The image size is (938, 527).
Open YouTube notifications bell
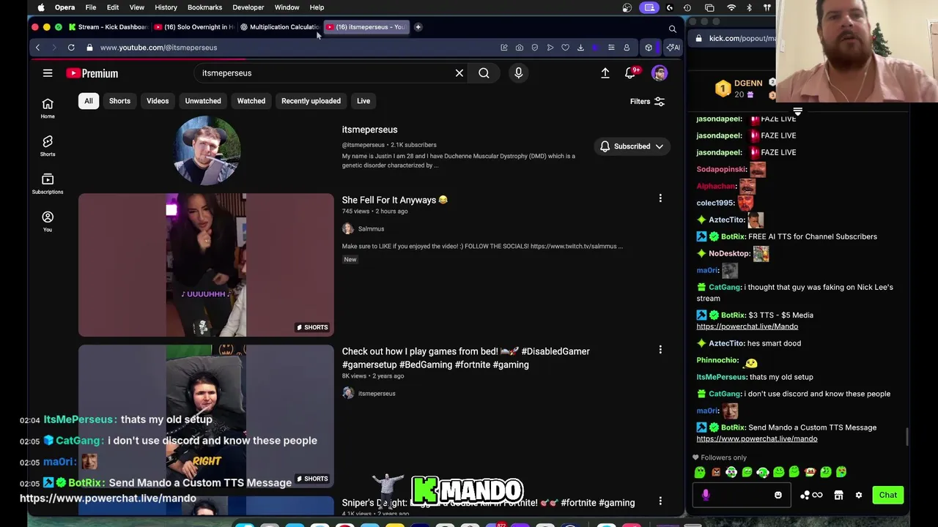tap(630, 73)
